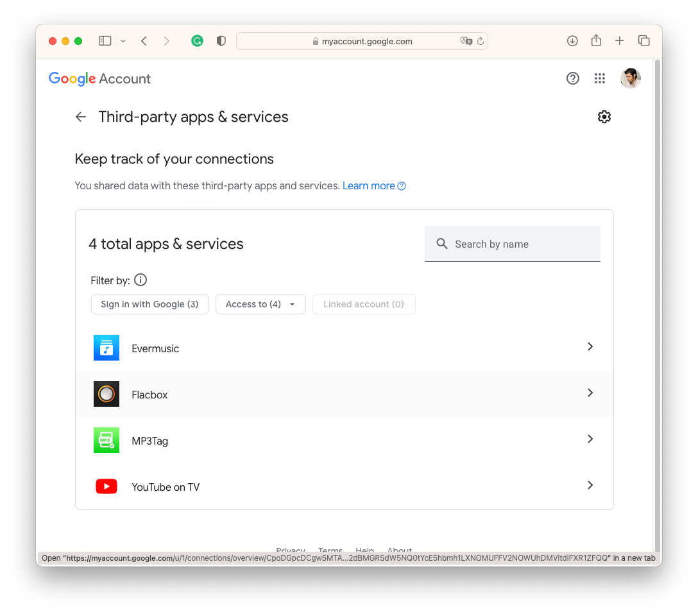Open the Privacy link at page bottom
This screenshot has width=698, height=614.
(x=291, y=550)
